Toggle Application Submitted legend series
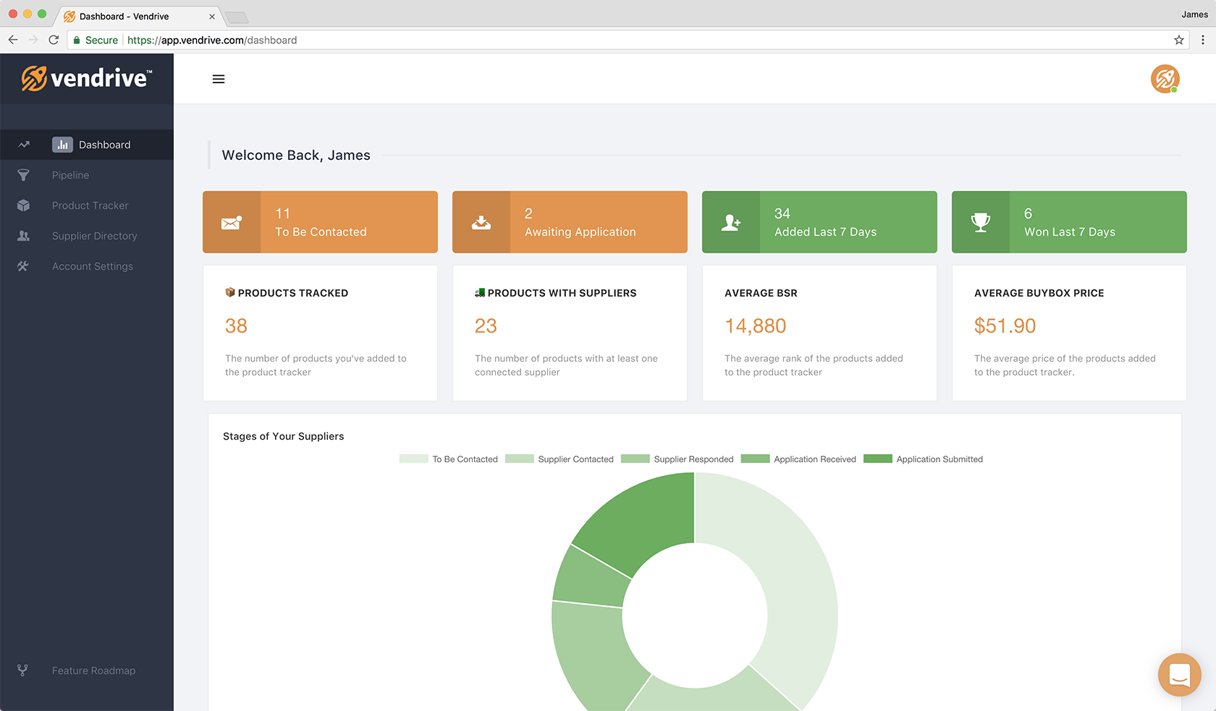 923,459
